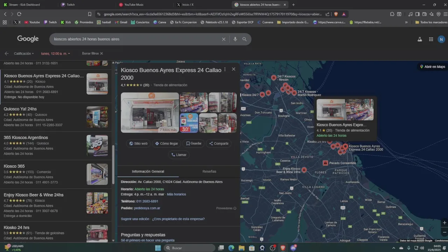Zoom in the map with plus
Viewport: 448px width, 252px height.
[x=444, y=223]
